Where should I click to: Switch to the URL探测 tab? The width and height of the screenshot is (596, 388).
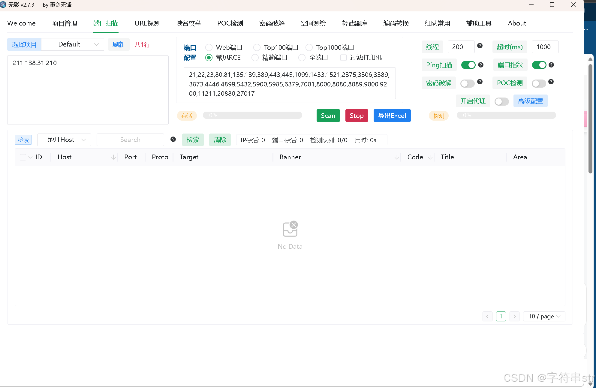coord(147,23)
